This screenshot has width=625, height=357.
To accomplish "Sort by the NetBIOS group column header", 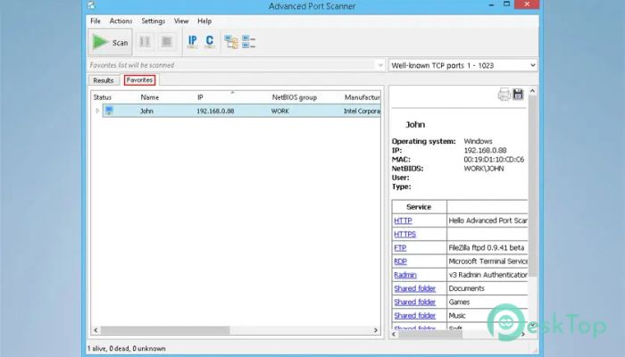I will pyautogui.click(x=294, y=97).
